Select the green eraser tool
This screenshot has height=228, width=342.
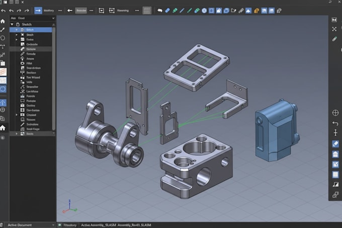click(197, 11)
